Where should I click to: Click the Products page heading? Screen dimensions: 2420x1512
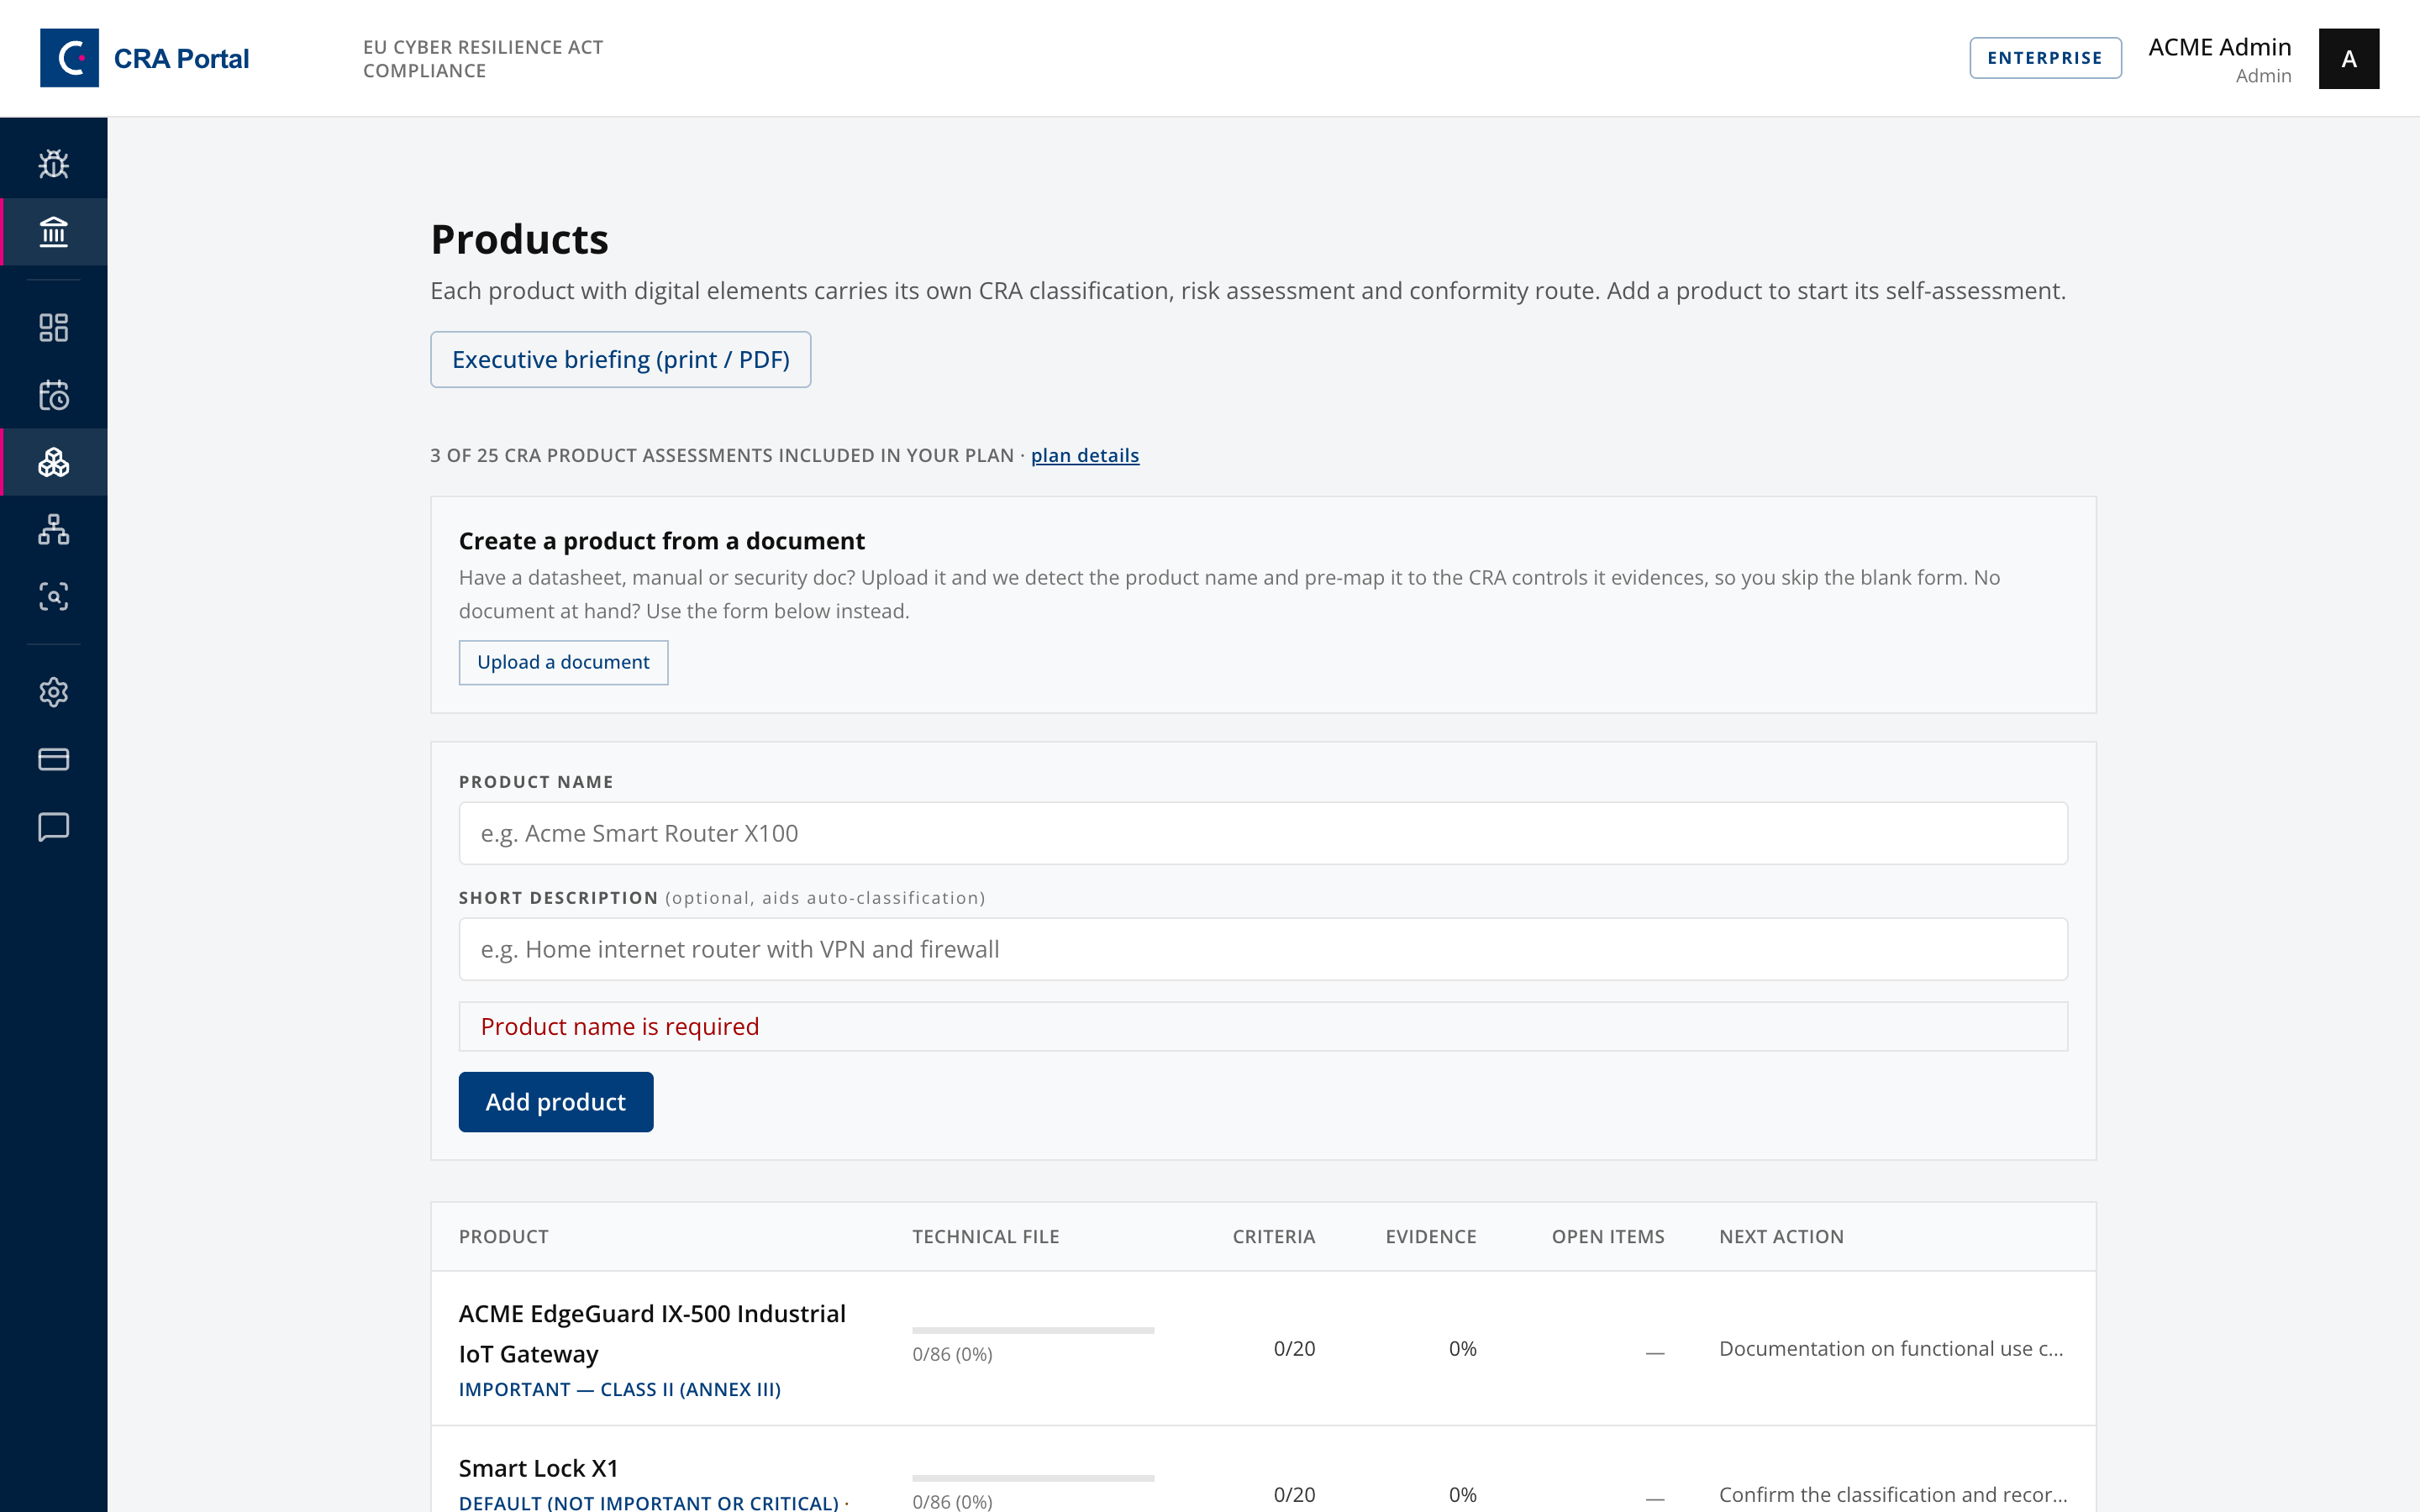519,239
